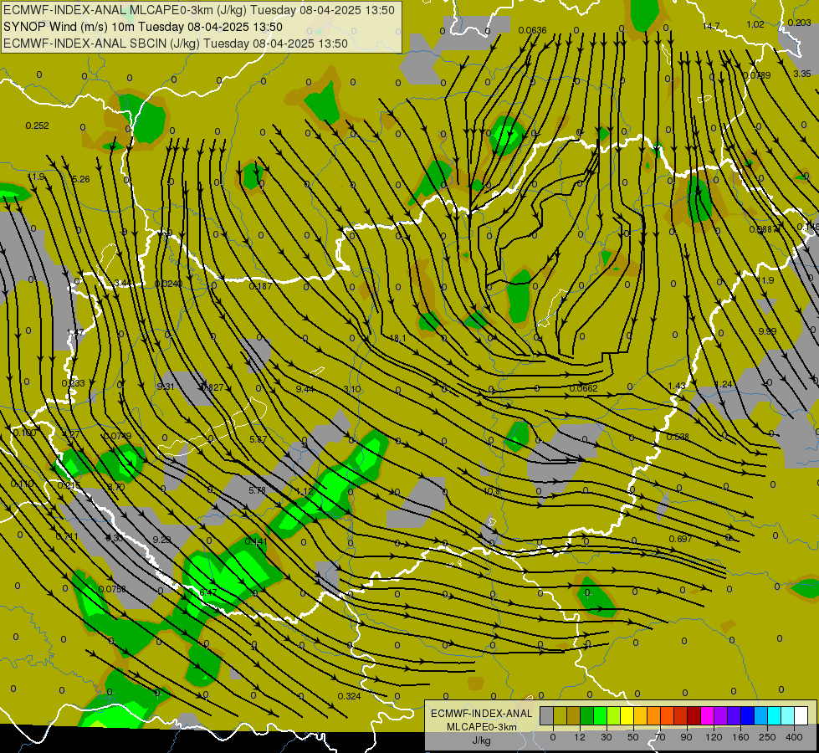Click the map value 1.24
This screenshot has height=753, width=819.
724,385
